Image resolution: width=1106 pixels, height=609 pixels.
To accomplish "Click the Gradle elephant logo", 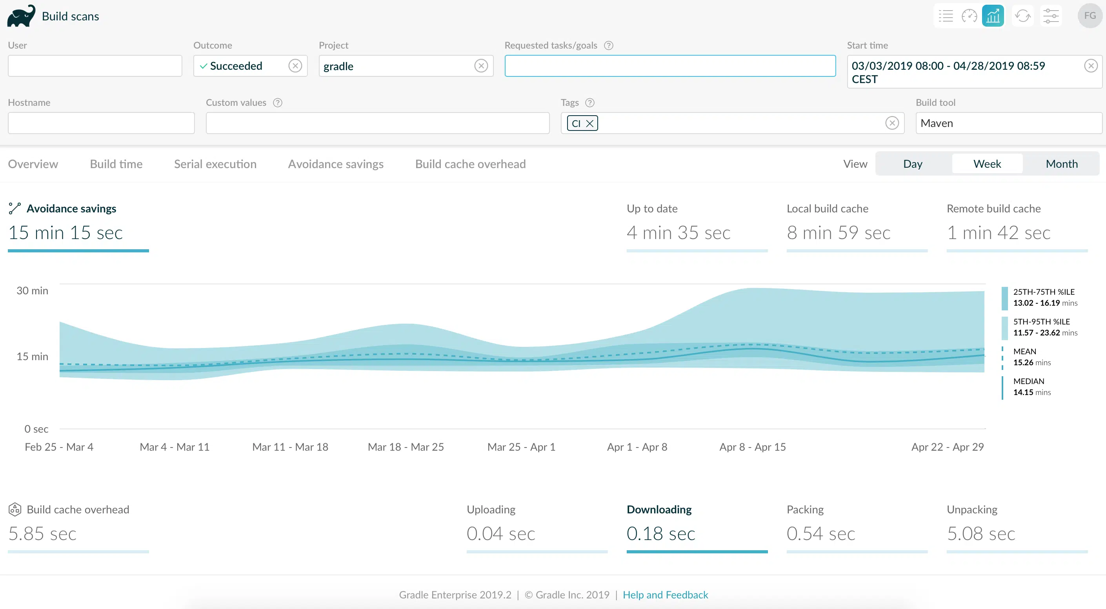I will pos(21,16).
